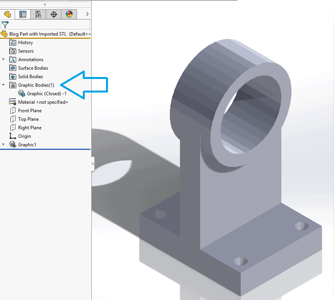The image size is (334, 300).
Task: Show more manager tabs with chevron arrow
Action: [87, 14]
